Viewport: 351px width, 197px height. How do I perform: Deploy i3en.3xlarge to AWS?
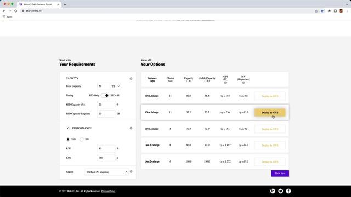(x=270, y=113)
